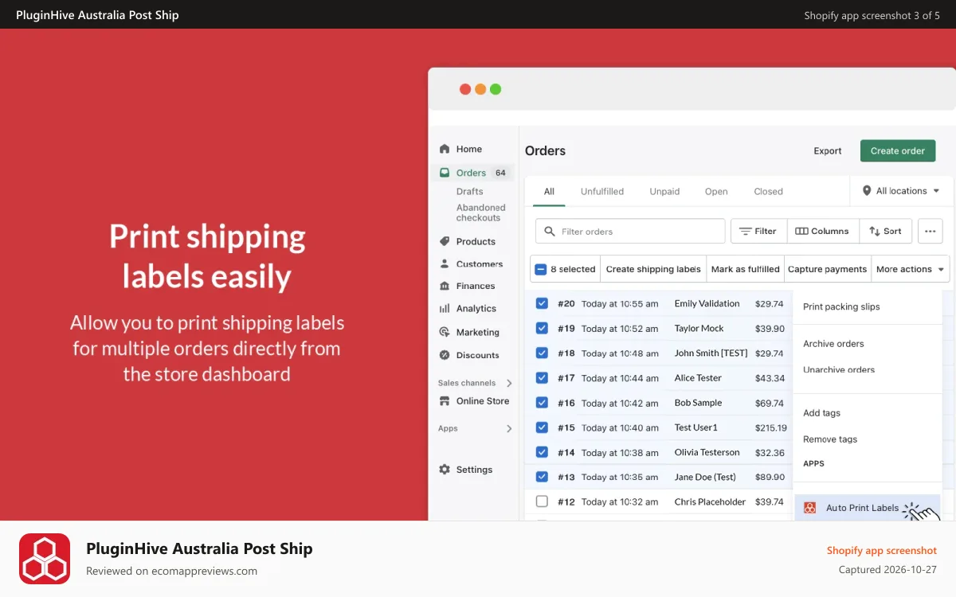The image size is (956, 597).
Task: Click the red window close dot
Action: 465,89
